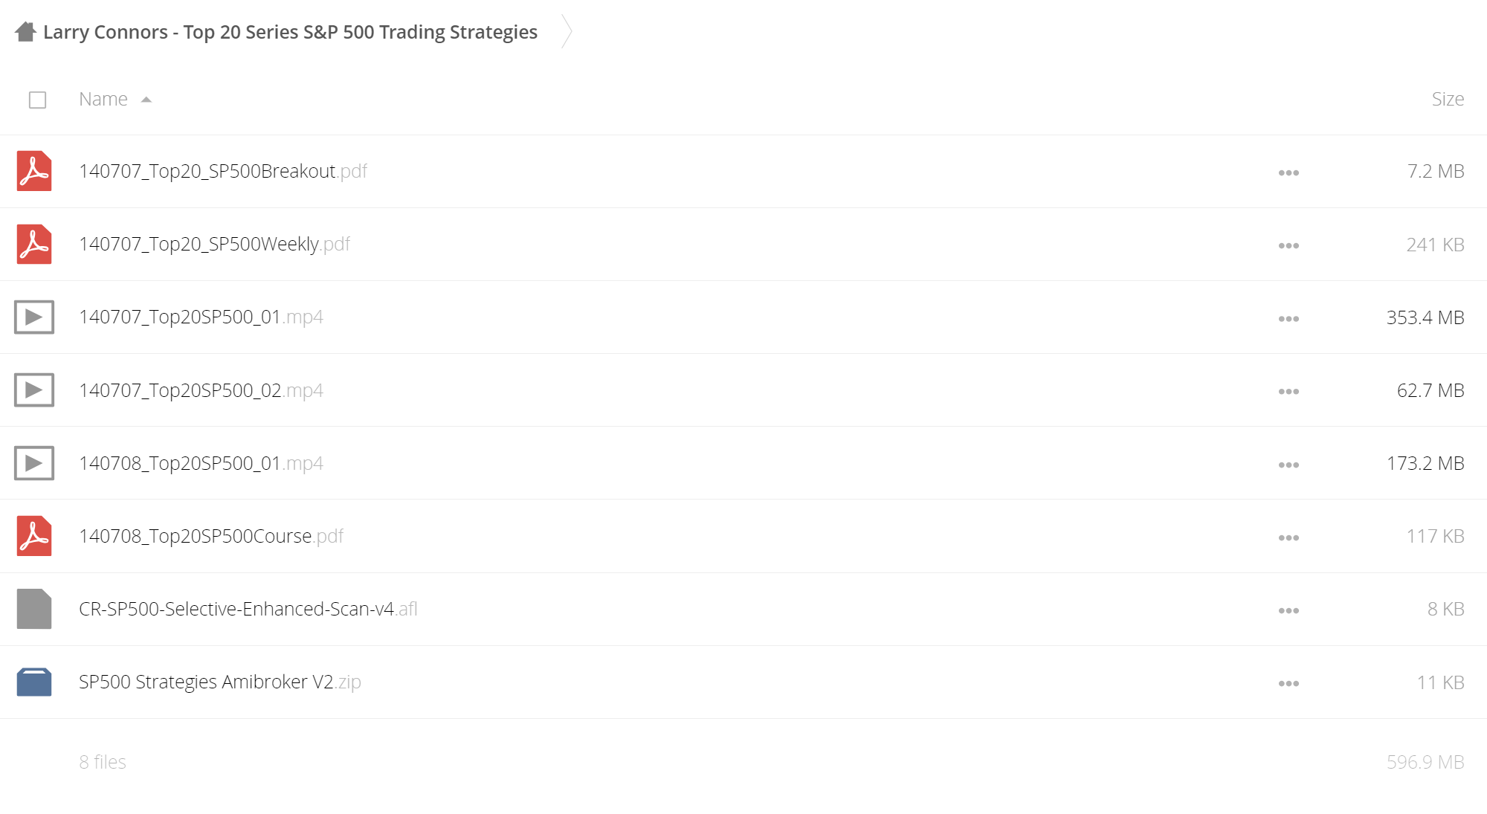Click video icon for 140708_Top20SP500_01.mp4
Viewport: 1487px width, 814px height.
click(34, 463)
